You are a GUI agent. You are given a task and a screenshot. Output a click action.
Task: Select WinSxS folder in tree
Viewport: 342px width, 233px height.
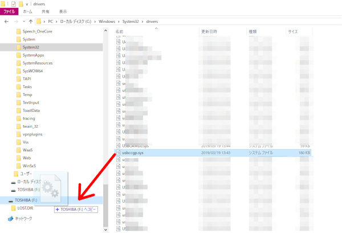coord(29,166)
